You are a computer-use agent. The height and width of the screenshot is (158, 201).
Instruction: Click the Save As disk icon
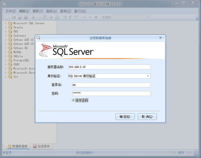(26, 17)
